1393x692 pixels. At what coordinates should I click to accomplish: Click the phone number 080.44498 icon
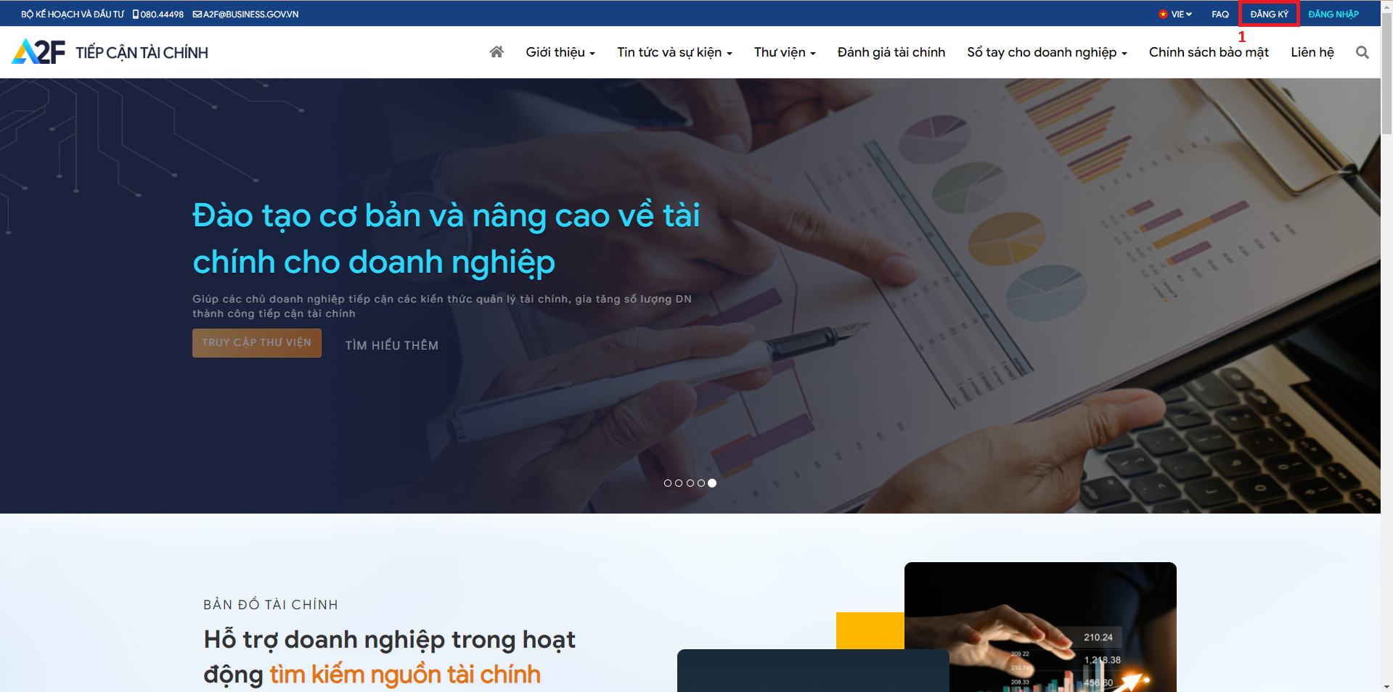click(136, 14)
